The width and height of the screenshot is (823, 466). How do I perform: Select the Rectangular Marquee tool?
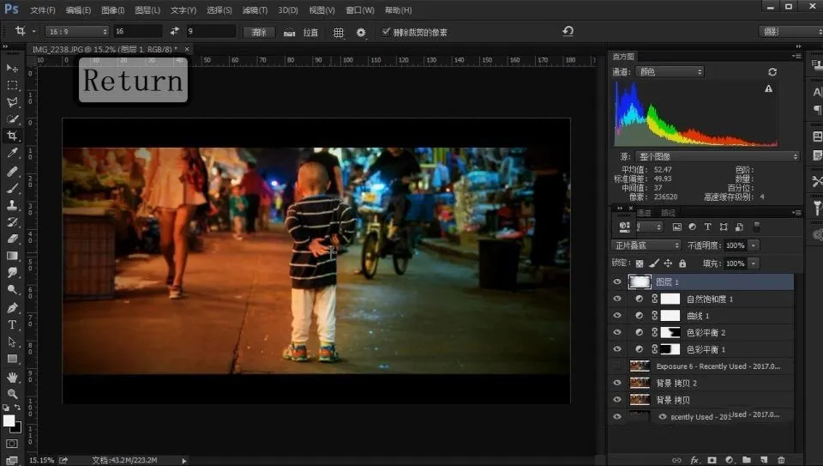[12, 85]
